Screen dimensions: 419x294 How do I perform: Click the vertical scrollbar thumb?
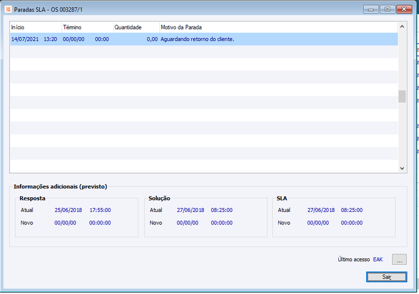coord(402,96)
